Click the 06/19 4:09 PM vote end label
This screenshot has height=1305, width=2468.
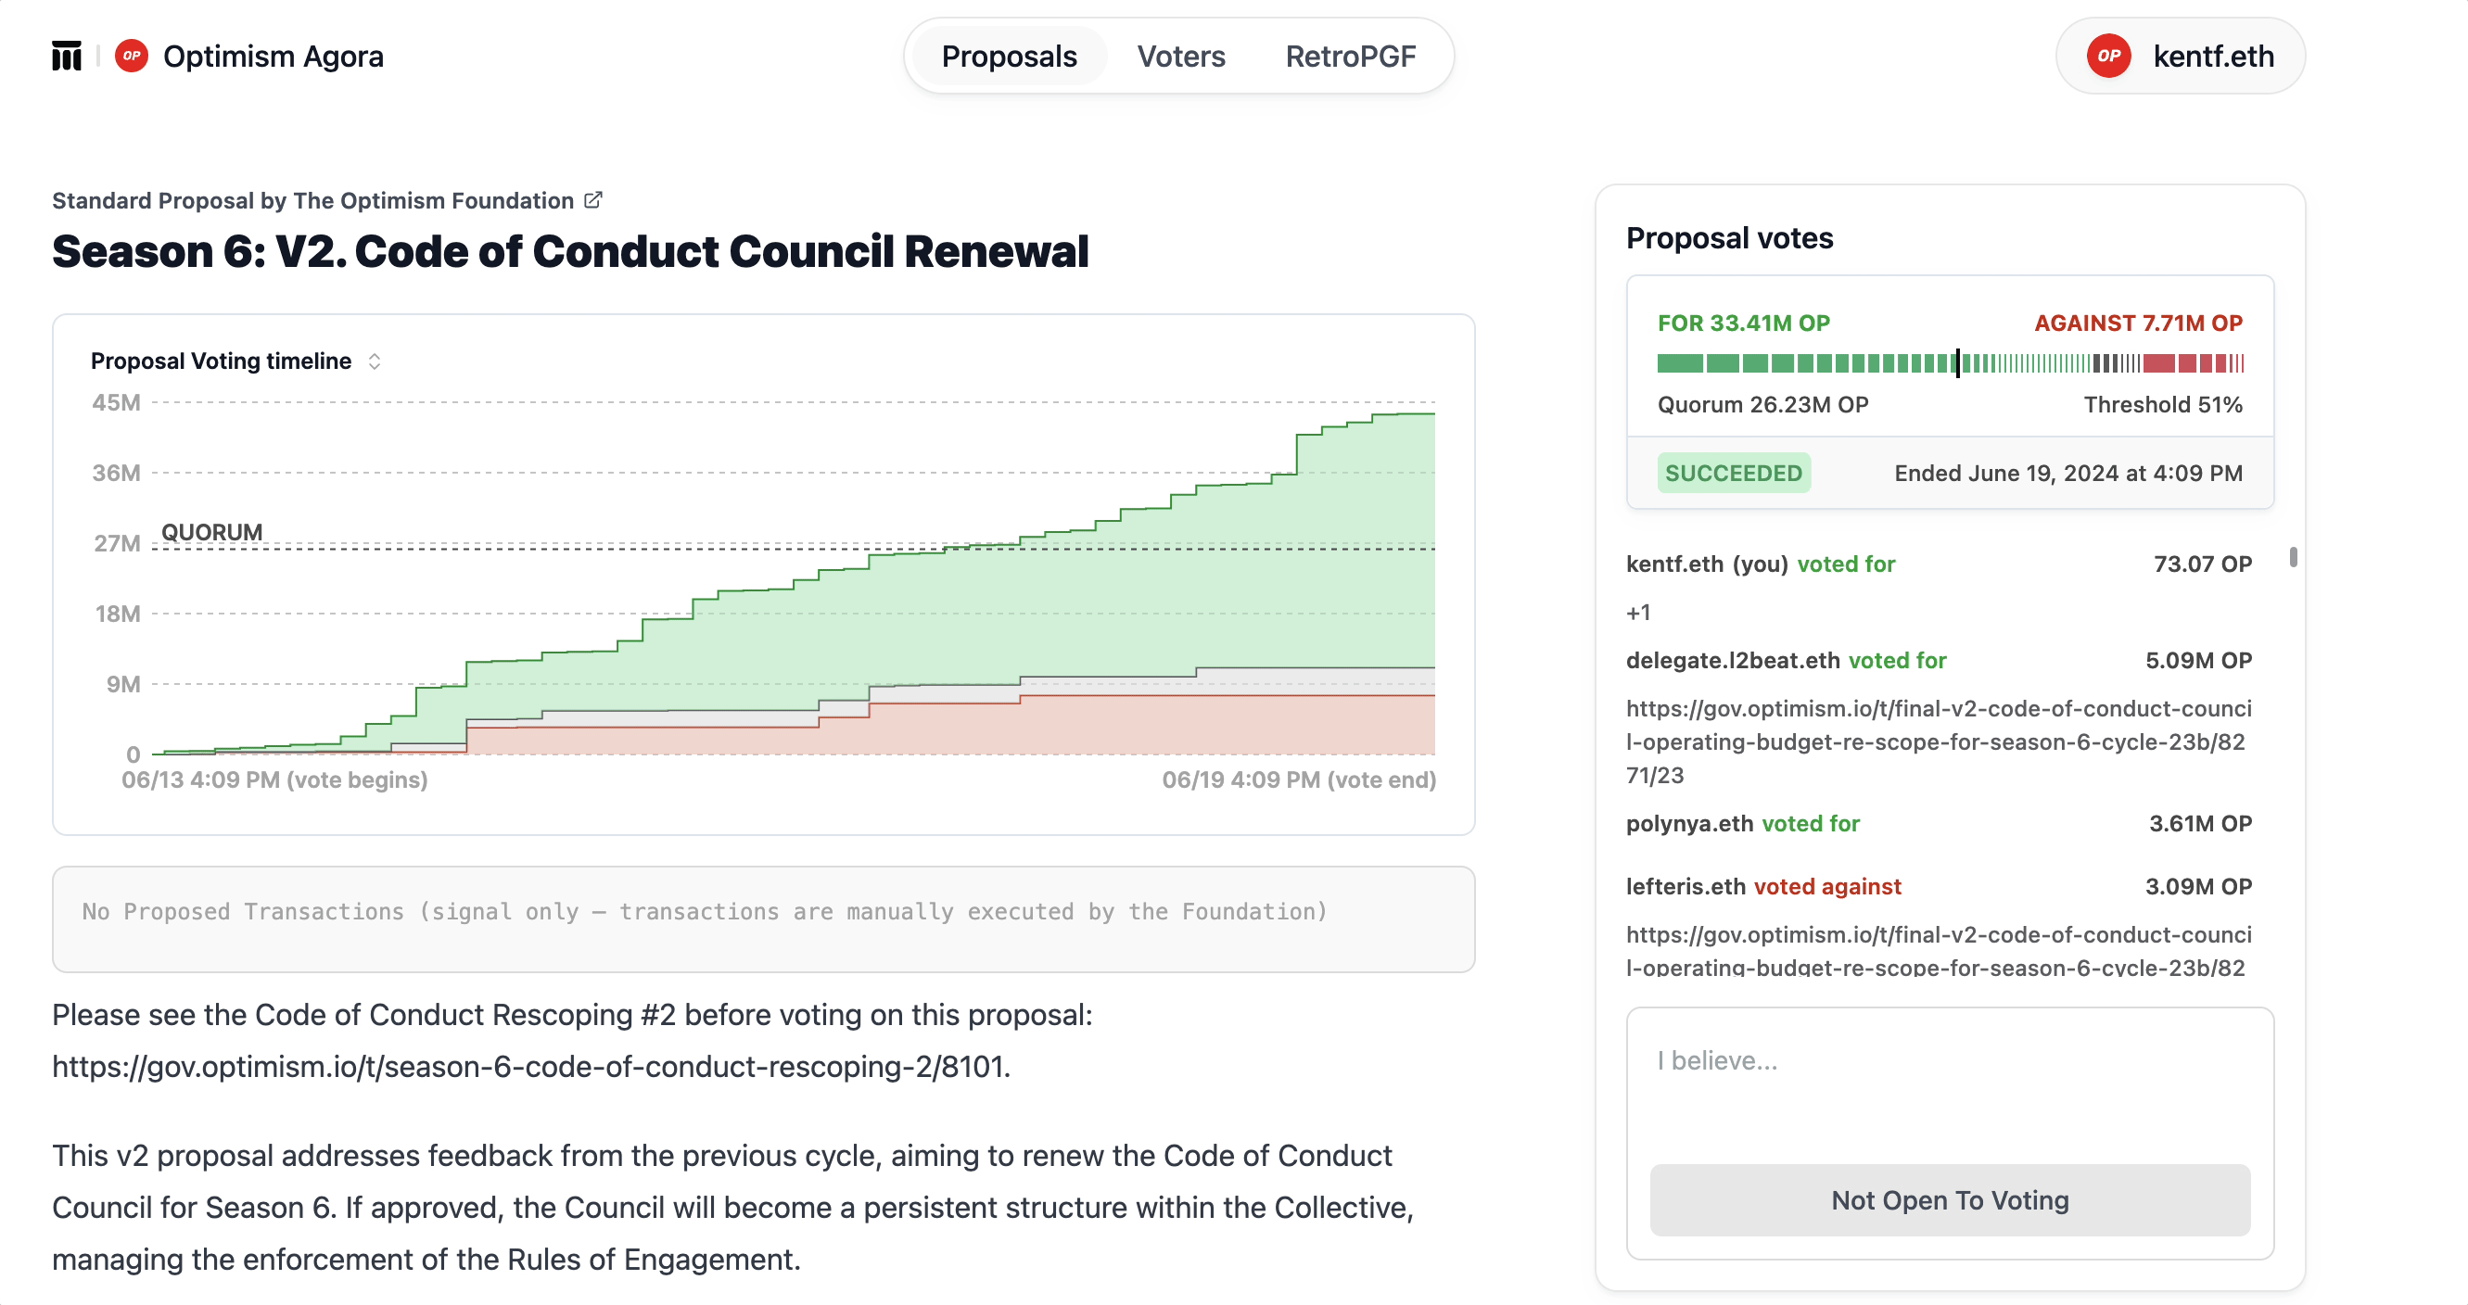1298,779
